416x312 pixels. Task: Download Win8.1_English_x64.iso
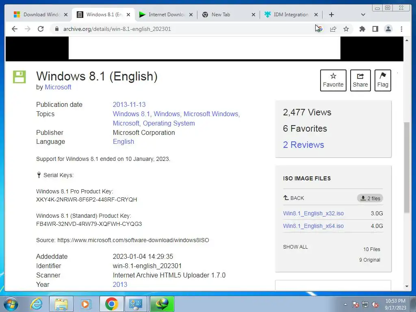point(313,226)
